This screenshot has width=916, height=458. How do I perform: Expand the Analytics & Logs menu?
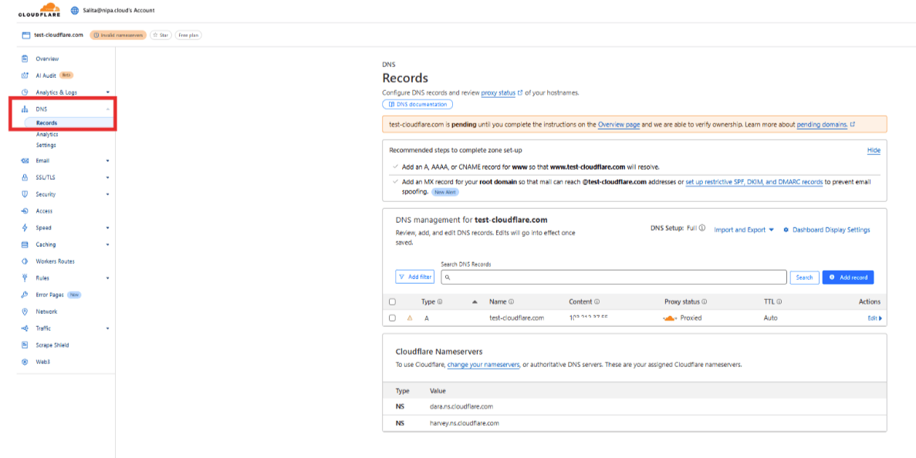(x=108, y=93)
